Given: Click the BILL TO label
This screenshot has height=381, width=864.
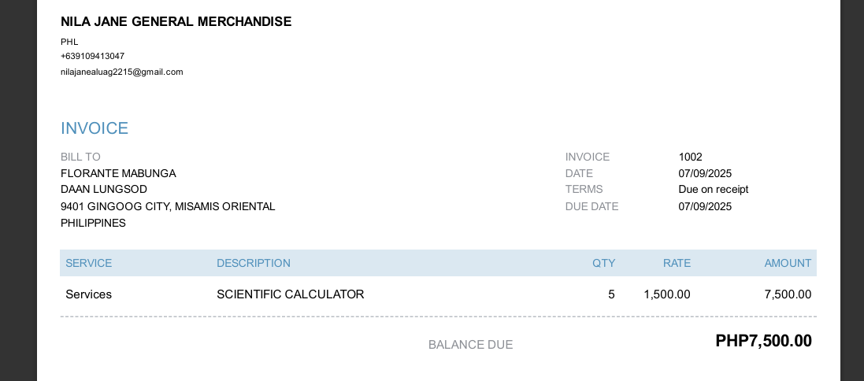Looking at the screenshot, I should [80, 157].
